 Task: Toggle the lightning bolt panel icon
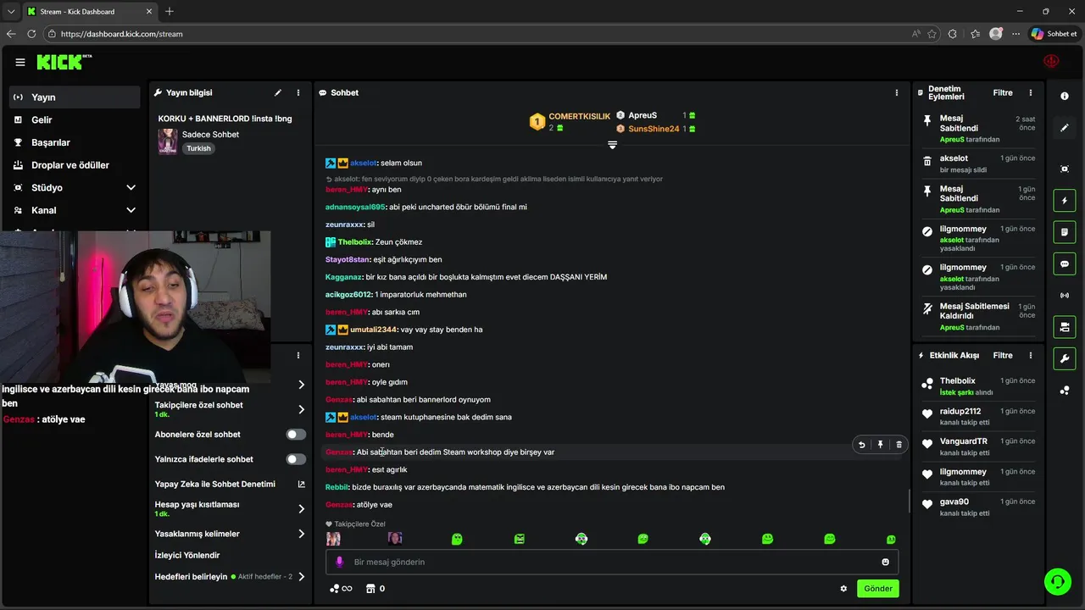coord(1065,201)
